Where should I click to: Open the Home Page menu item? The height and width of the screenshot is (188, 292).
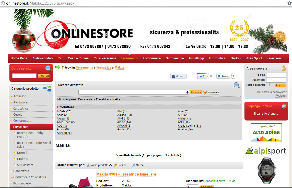(x=19, y=58)
